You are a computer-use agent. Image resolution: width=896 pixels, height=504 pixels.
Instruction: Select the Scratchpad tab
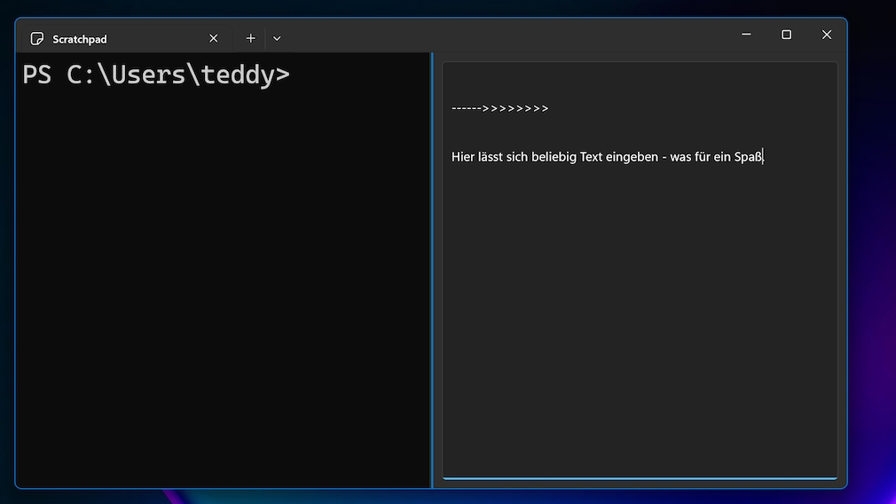pos(126,38)
